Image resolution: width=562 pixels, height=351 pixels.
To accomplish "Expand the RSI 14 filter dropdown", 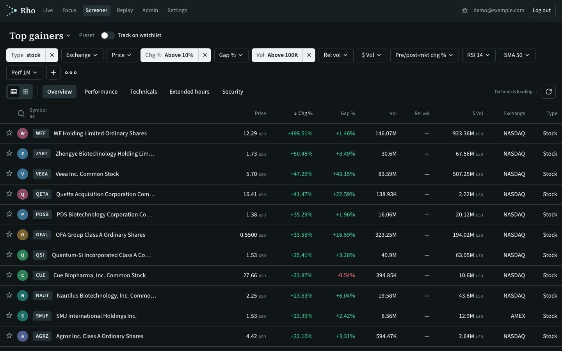I will click(x=479, y=55).
